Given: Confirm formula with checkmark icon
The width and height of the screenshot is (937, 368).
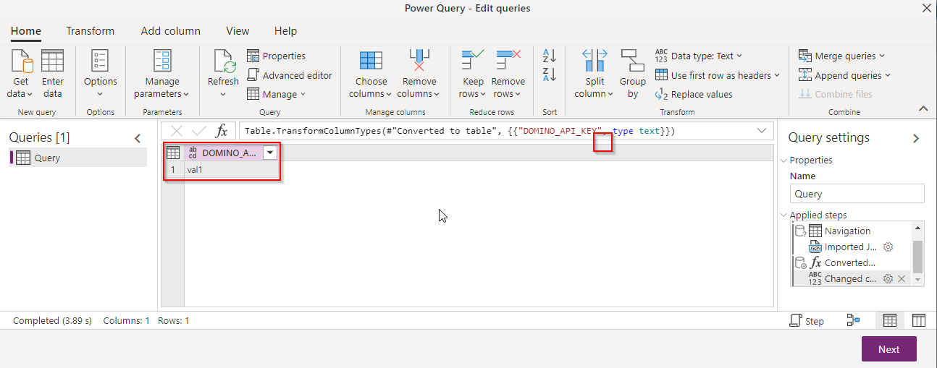Looking at the screenshot, I should coord(198,131).
